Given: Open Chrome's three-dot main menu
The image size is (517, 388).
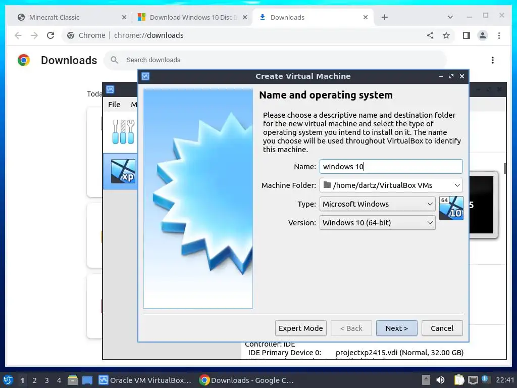Looking at the screenshot, I should click(x=499, y=35).
